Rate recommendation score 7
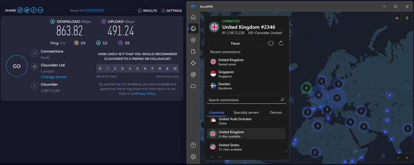The height and width of the screenshot is (165, 414). tap(152, 69)
